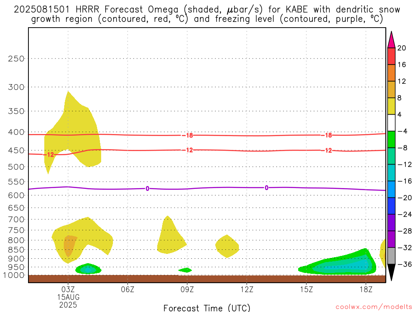Click the 300 pressure level label
This screenshot has height=312, width=416.
tap(16, 87)
